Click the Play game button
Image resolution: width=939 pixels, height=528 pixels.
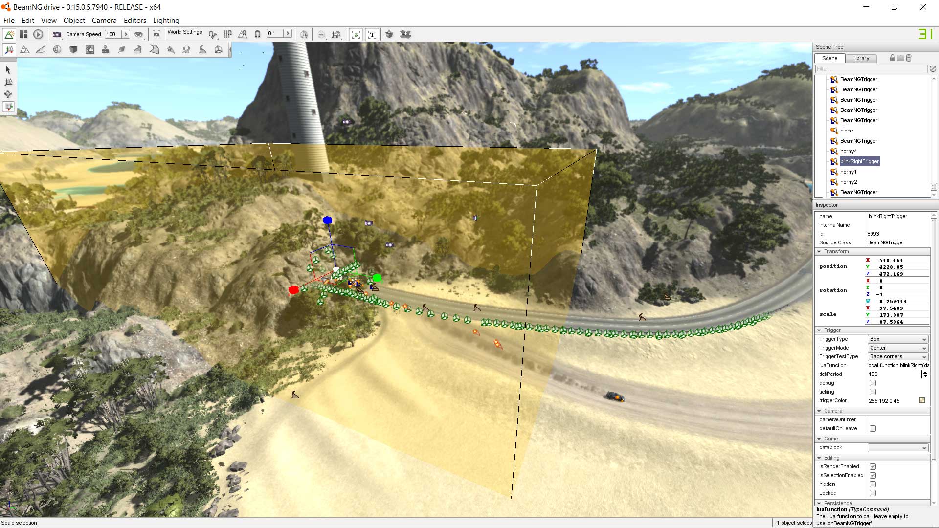coord(38,34)
